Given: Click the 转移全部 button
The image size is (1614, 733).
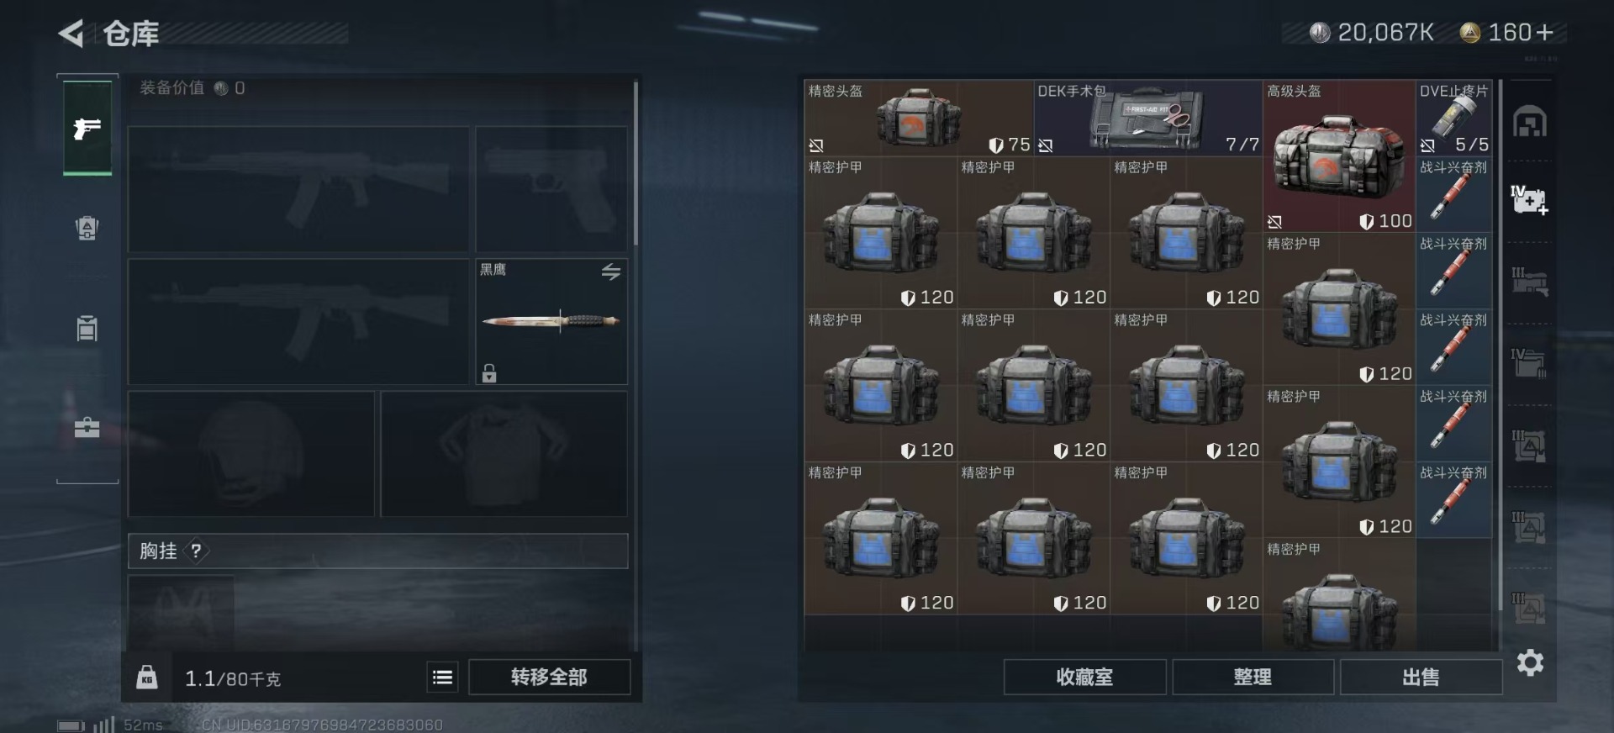Looking at the screenshot, I should pos(549,677).
